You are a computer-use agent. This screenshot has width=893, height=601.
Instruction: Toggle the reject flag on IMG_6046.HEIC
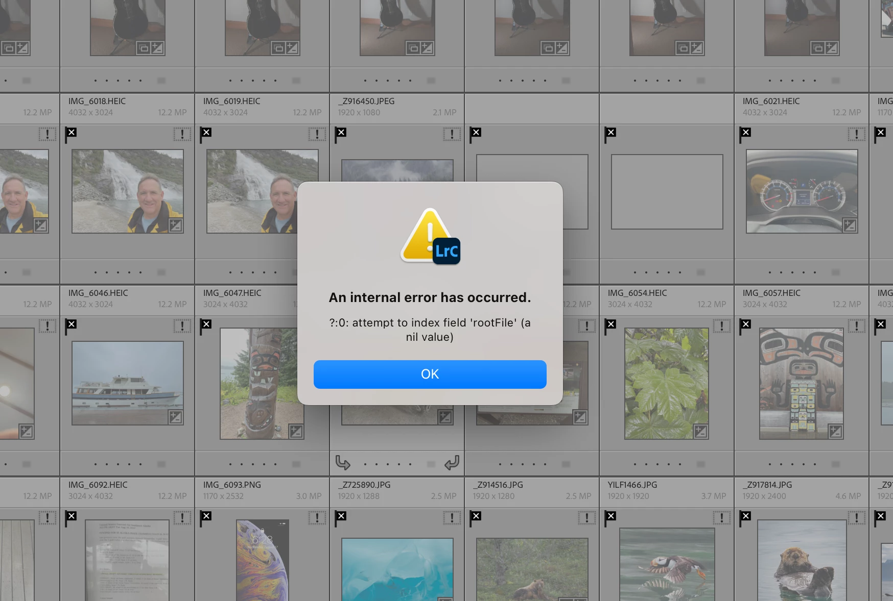[x=70, y=327]
